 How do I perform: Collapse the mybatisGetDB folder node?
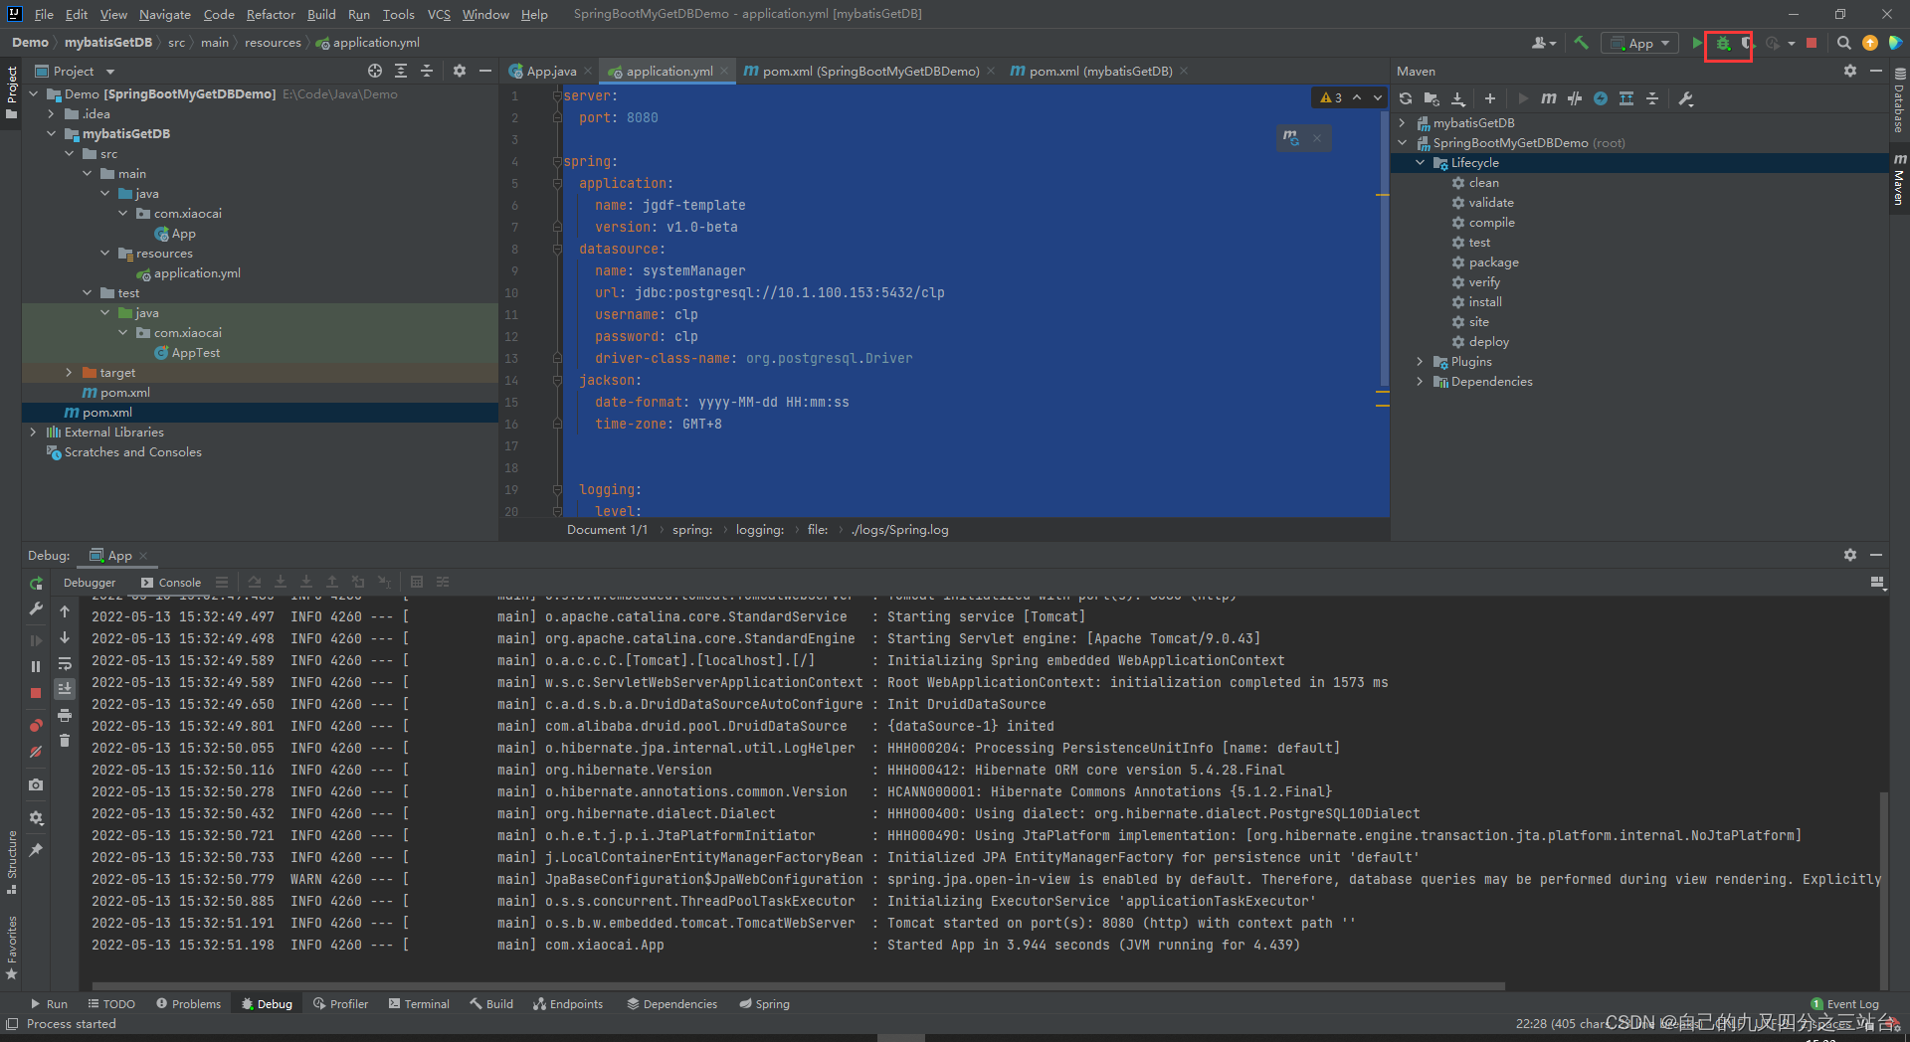(x=52, y=134)
